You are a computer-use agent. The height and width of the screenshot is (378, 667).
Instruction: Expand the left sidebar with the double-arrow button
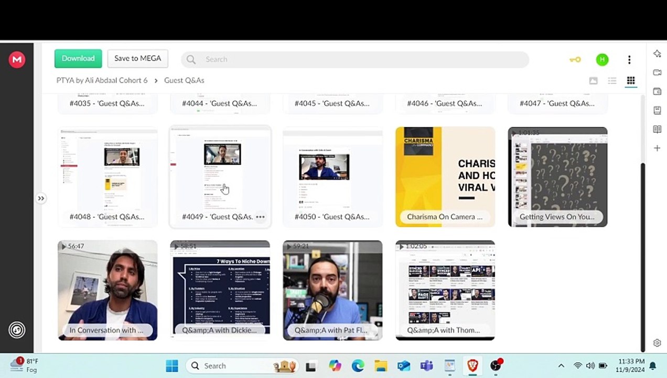coord(41,198)
